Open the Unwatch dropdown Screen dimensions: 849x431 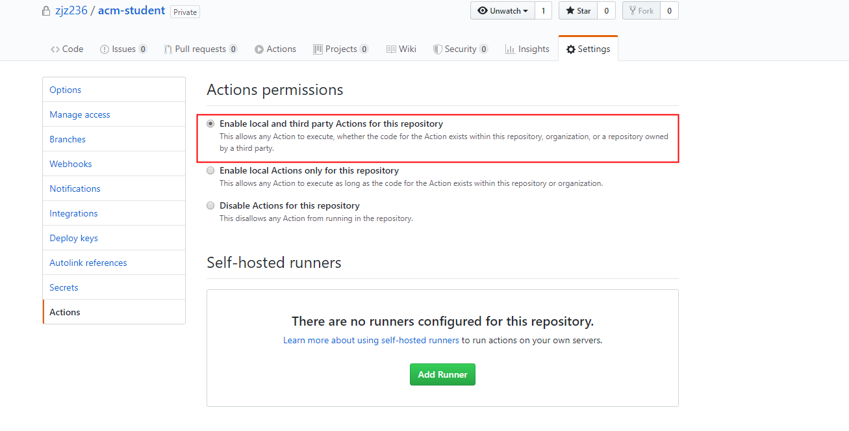pos(502,10)
